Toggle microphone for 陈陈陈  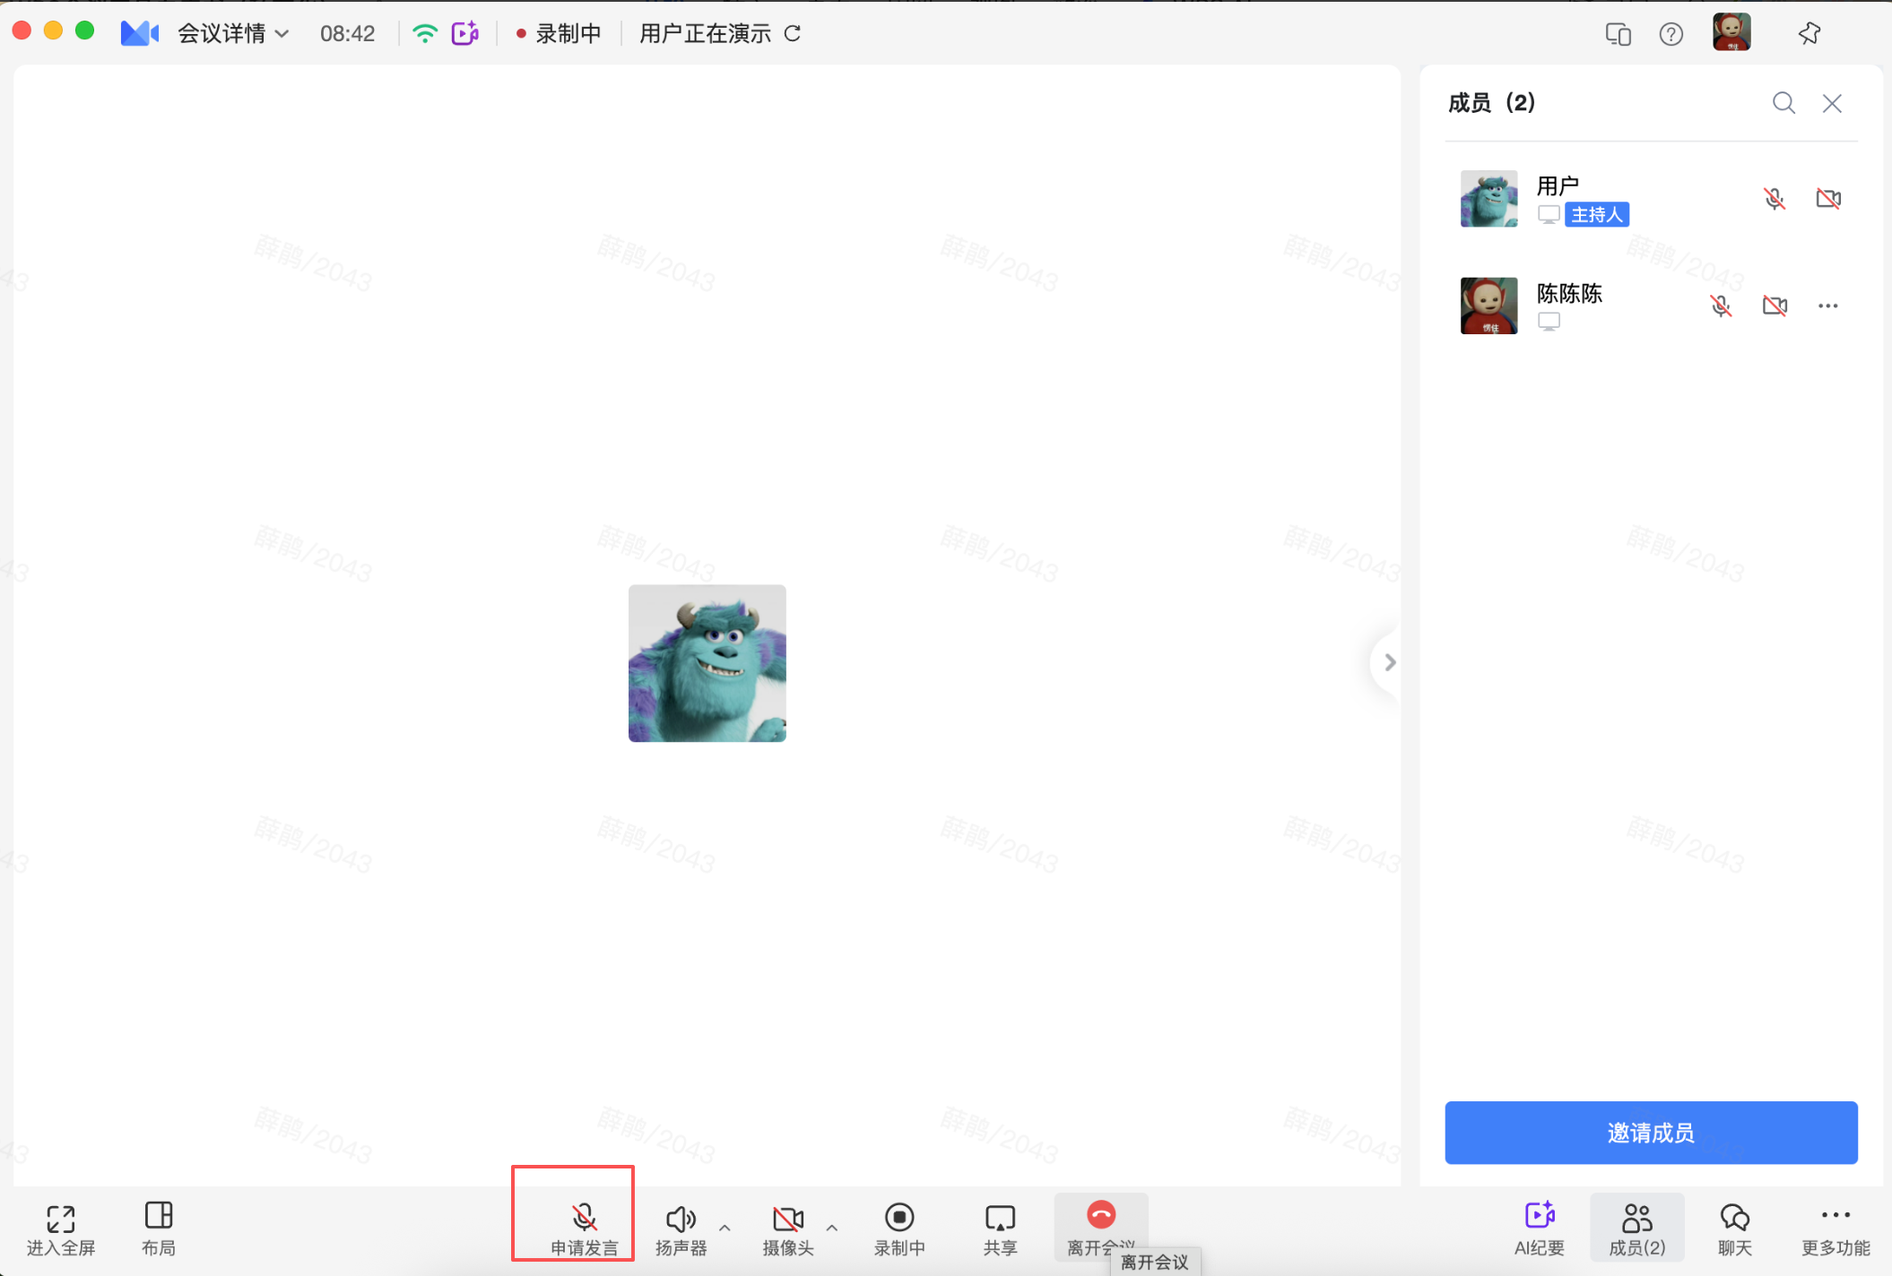1720,306
